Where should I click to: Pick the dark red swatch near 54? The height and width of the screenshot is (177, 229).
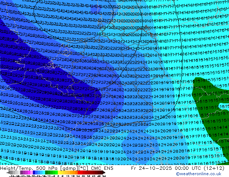(x=103, y=173)
